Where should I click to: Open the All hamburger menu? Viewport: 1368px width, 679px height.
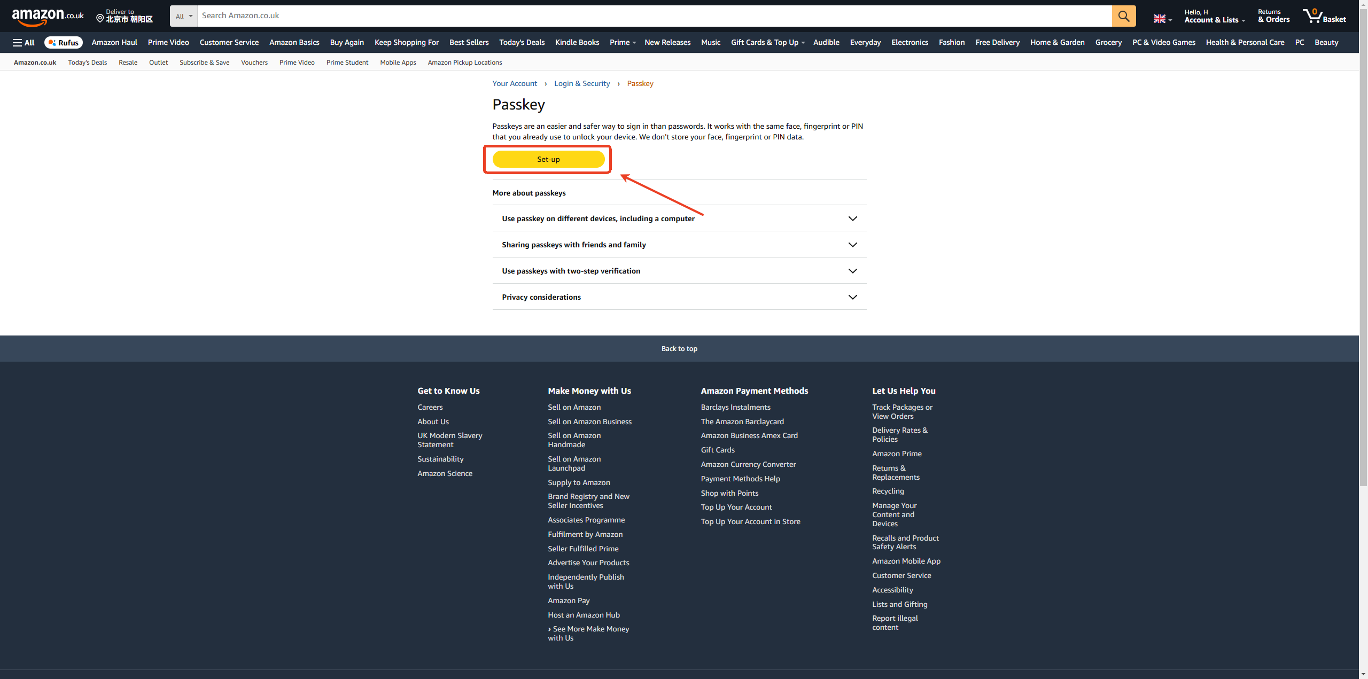pyautogui.click(x=24, y=43)
